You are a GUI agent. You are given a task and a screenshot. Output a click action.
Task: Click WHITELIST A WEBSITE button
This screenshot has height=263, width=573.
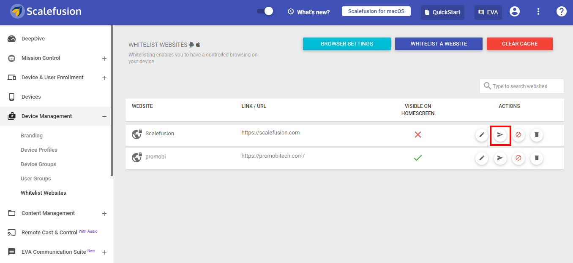pyautogui.click(x=439, y=44)
